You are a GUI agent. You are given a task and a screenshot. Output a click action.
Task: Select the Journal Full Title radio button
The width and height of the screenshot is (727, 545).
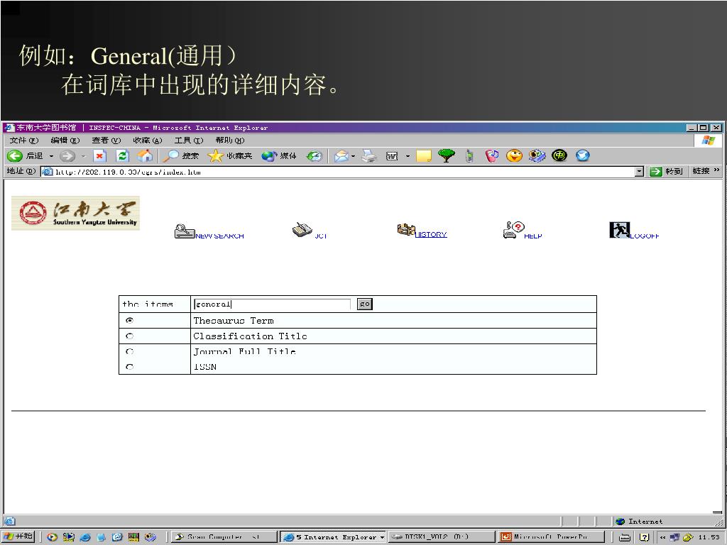(x=129, y=352)
